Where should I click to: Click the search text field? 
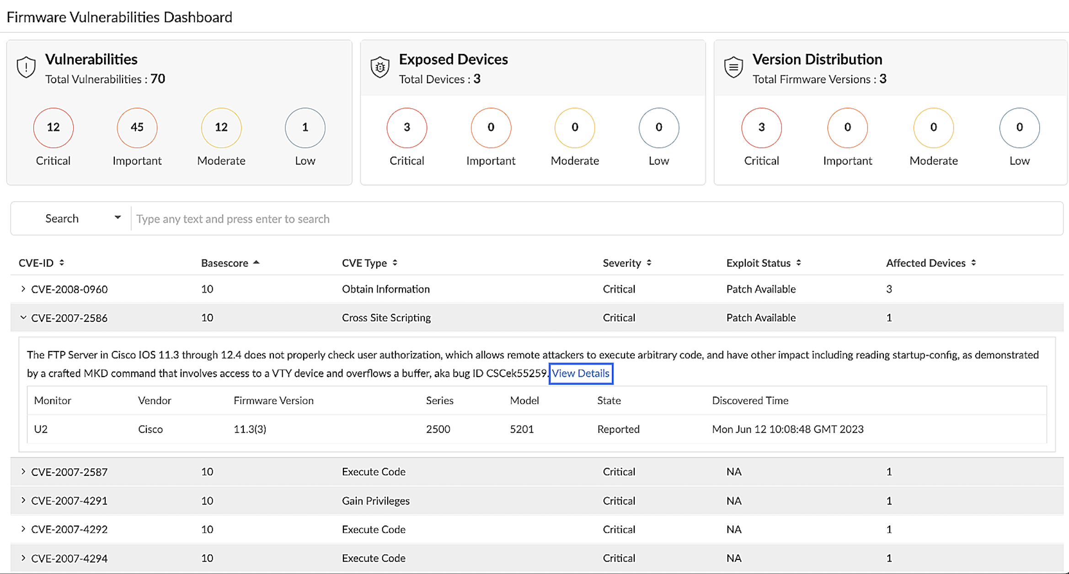[x=320, y=218]
